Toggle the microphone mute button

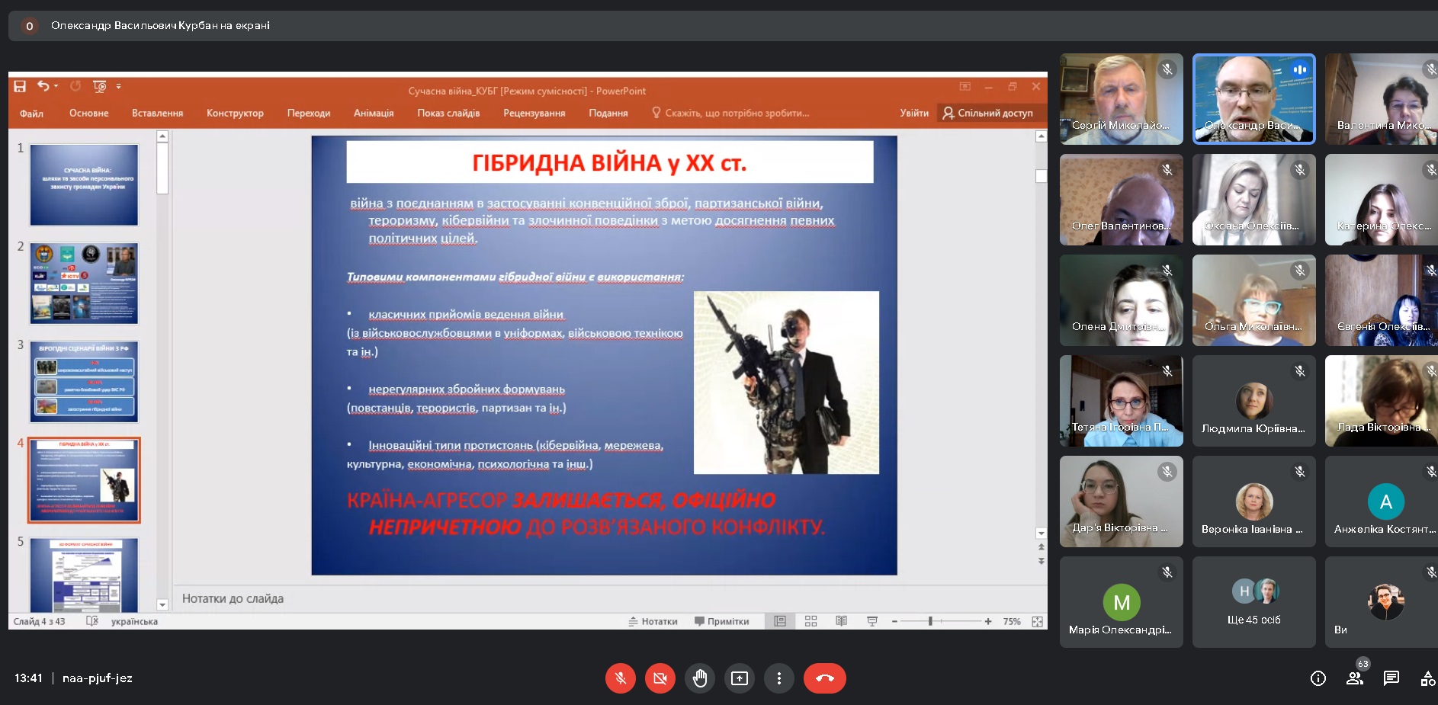click(621, 678)
